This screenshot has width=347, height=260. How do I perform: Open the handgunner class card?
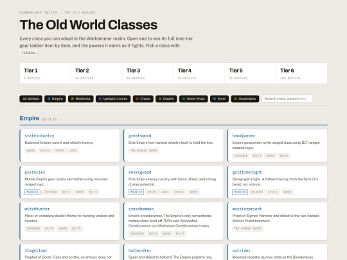click(277, 146)
